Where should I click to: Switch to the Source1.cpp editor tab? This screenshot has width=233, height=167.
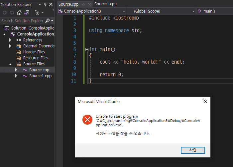click(x=105, y=4)
